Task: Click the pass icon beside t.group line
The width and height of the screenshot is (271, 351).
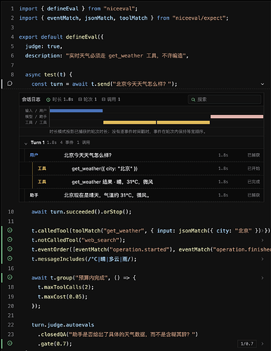Action: (10, 277)
